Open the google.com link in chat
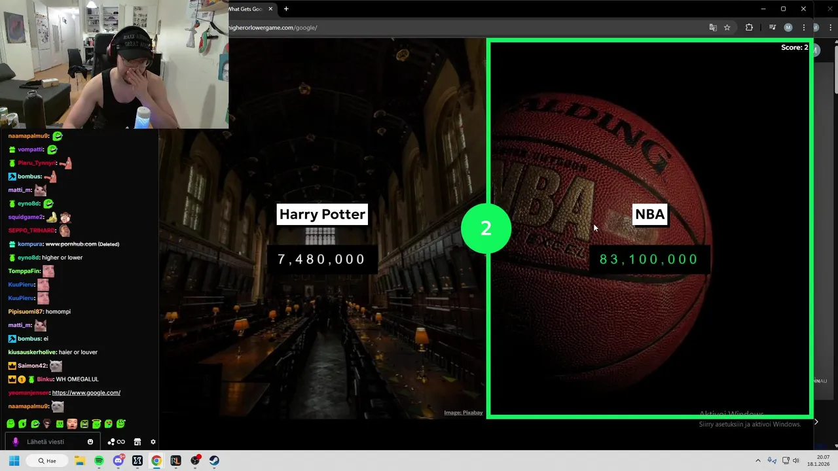This screenshot has height=471, width=838. [x=86, y=392]
